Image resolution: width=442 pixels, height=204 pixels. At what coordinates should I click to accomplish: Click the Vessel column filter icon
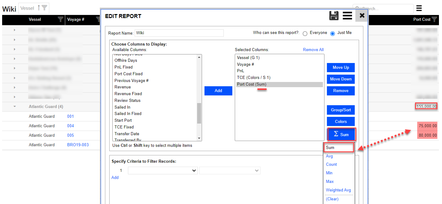pyautogui.click(x=60, y=20)
